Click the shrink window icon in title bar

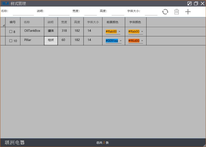click(x=190, y=3)
